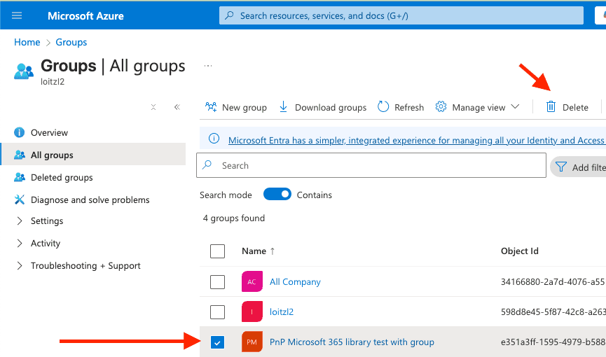
Task: Open the ellipsis more options
Action: pyautogui.click(x=207, y=66)
